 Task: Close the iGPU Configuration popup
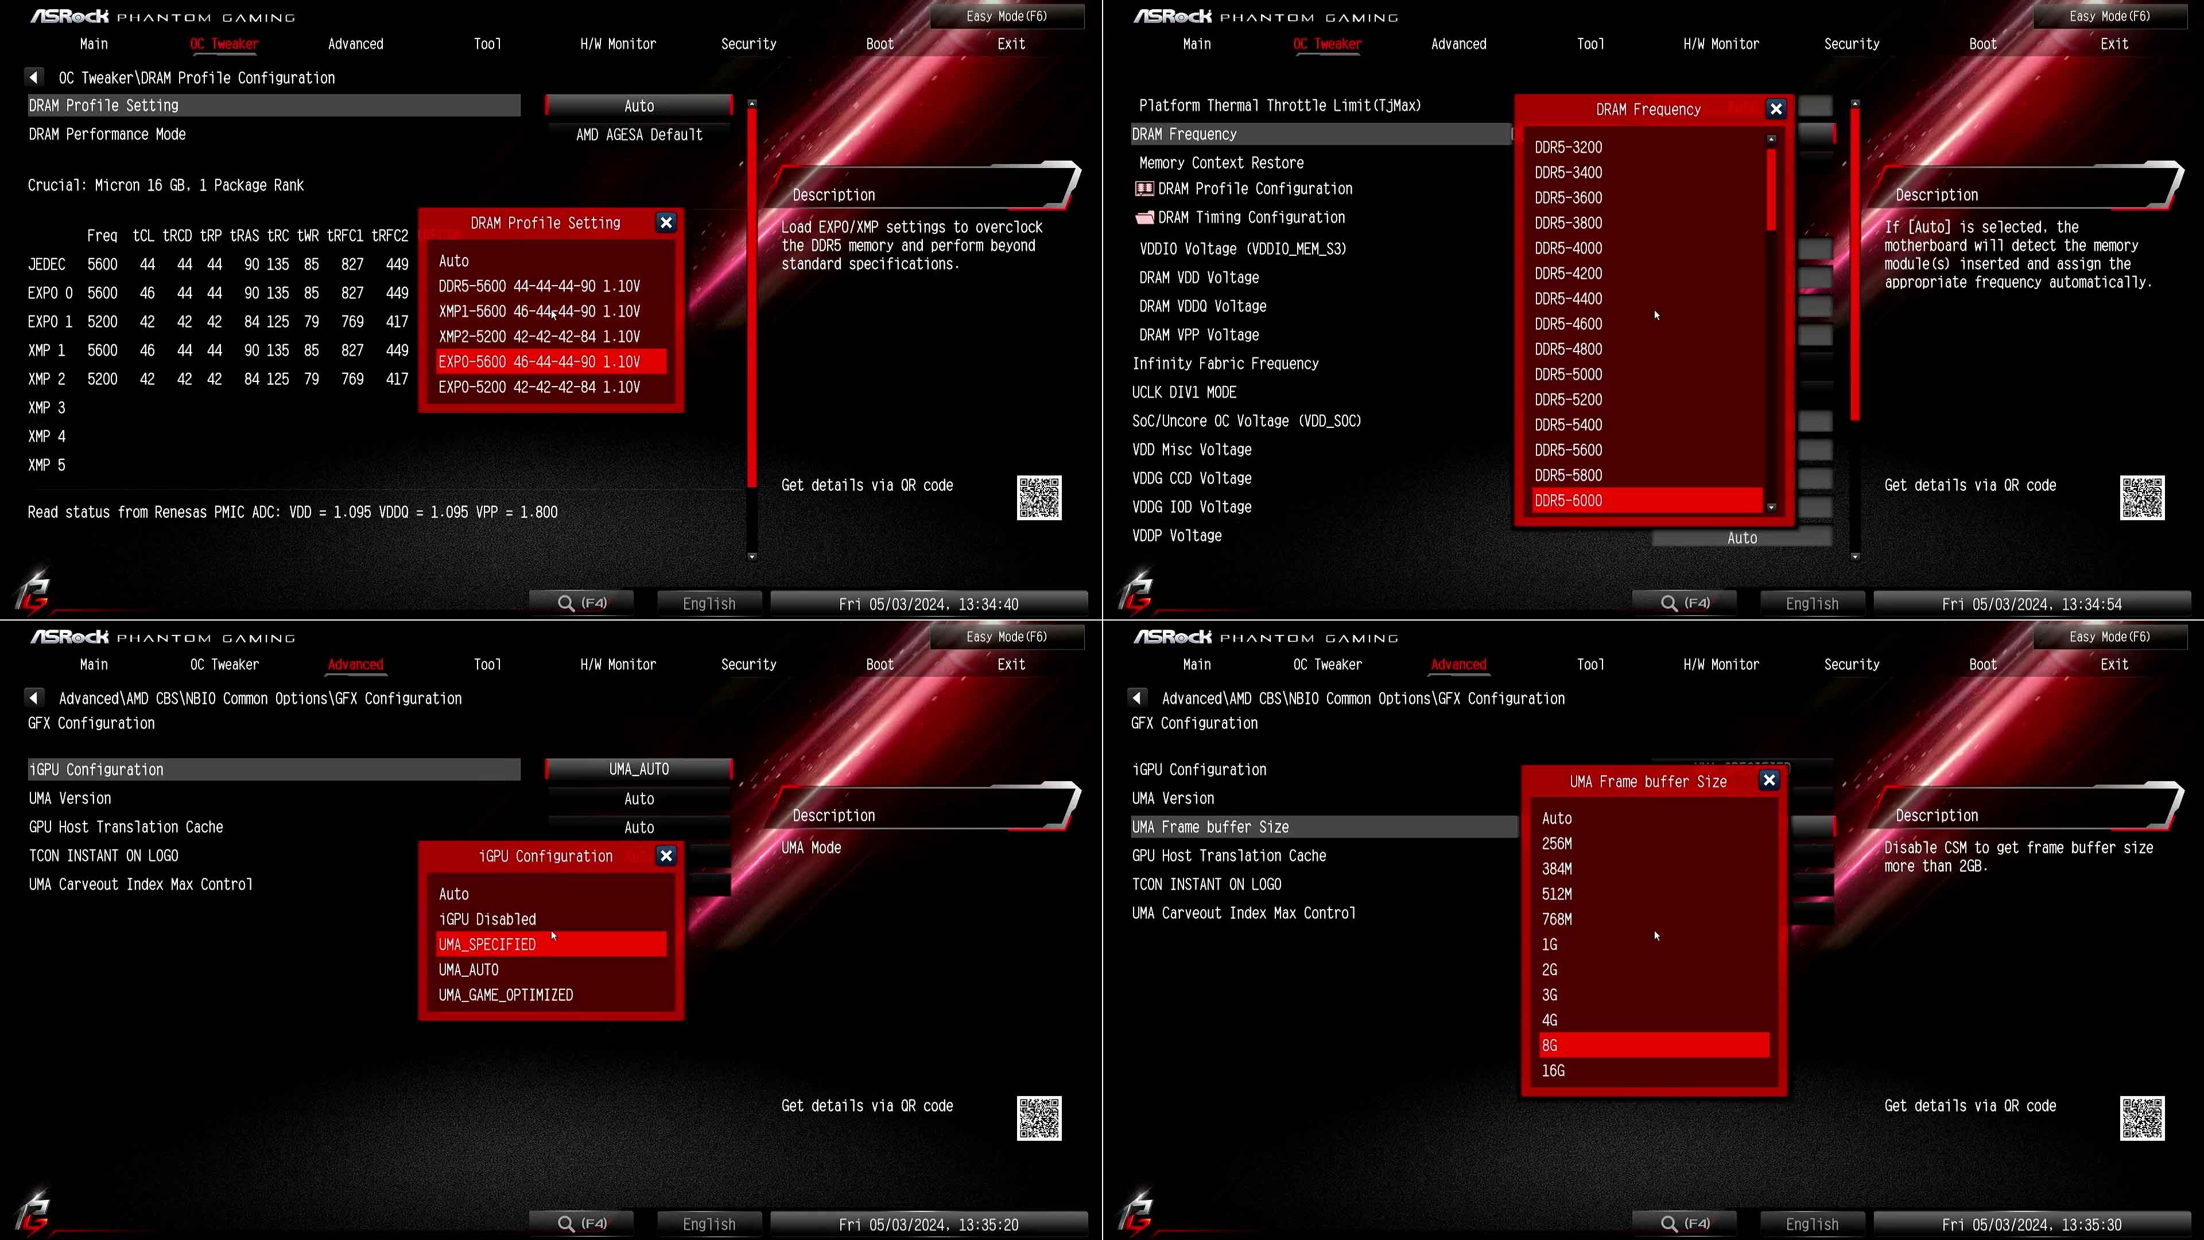pyautogui.click(x=666, y=855)
